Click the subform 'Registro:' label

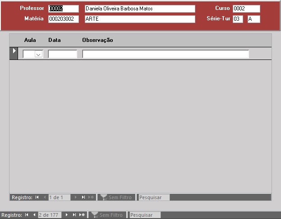(22, 197)
